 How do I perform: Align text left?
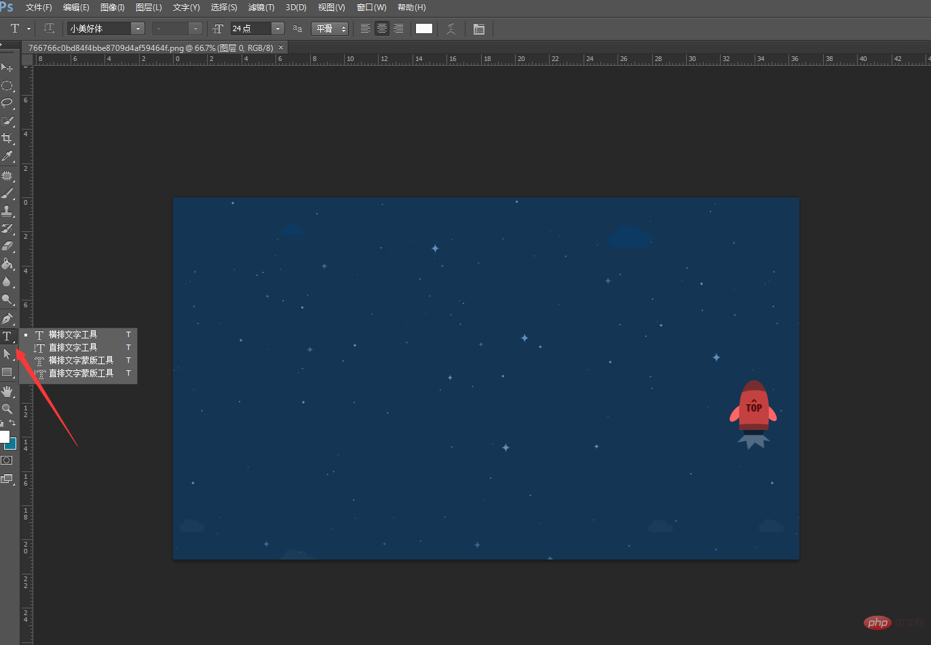click(x=366, y=28)
